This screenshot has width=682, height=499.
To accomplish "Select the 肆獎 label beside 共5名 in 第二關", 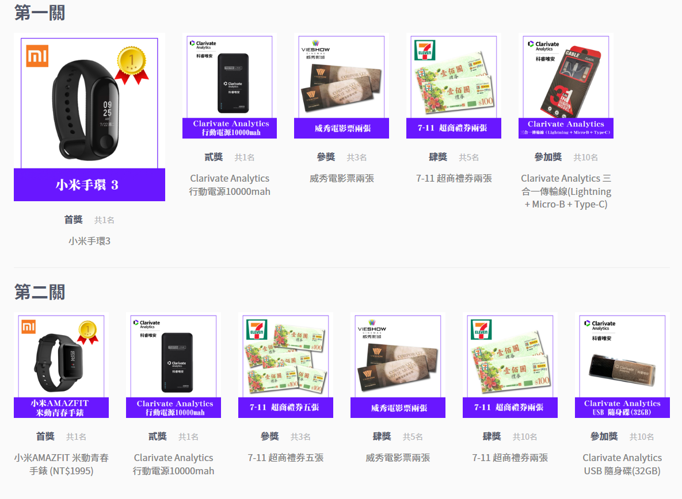I will pos(382,436).
